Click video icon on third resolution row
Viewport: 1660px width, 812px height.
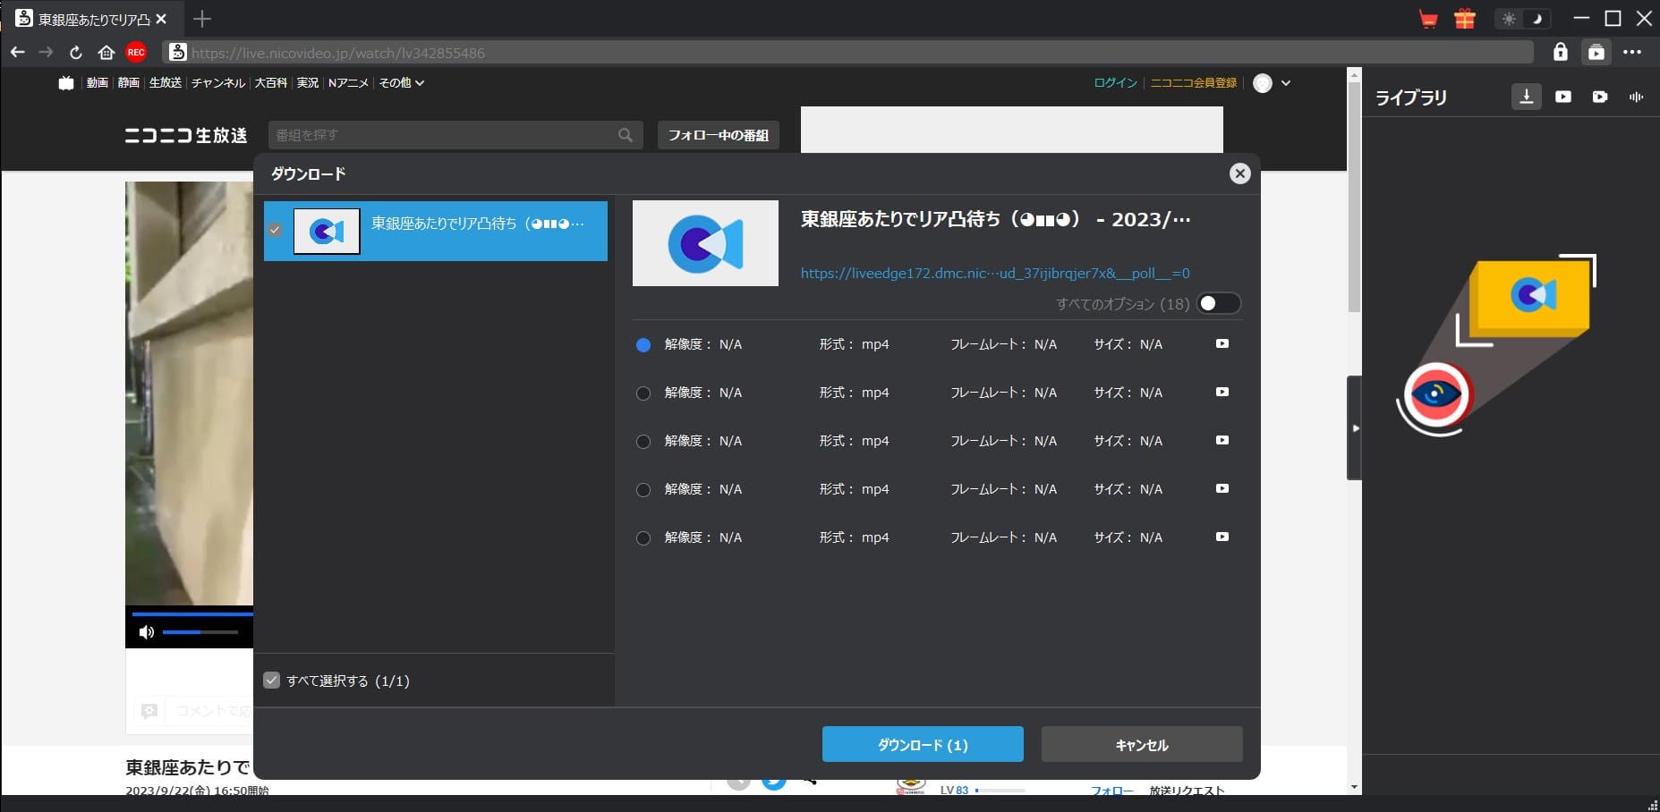pos(1222,441)
